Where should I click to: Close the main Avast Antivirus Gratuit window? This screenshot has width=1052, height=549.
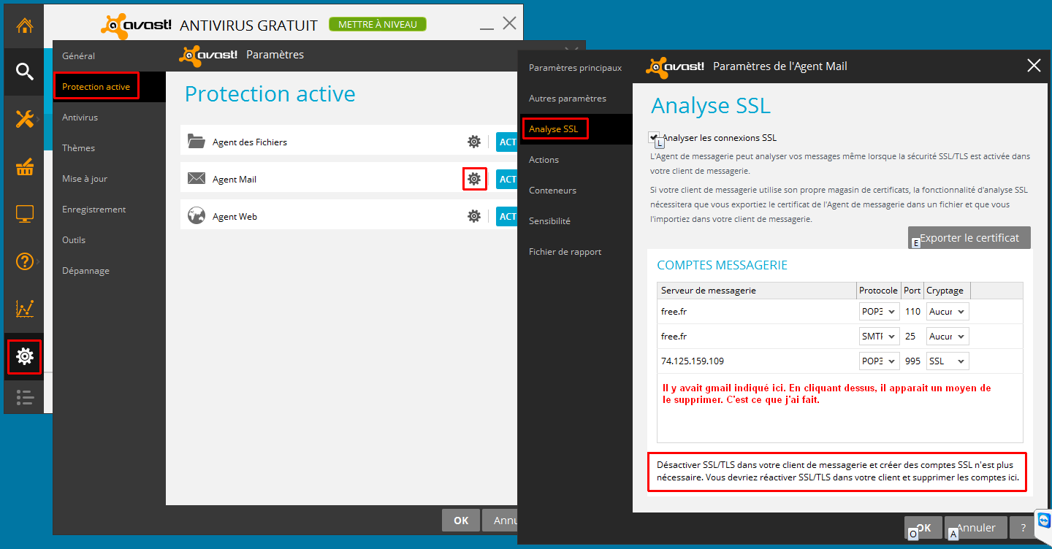509,23
